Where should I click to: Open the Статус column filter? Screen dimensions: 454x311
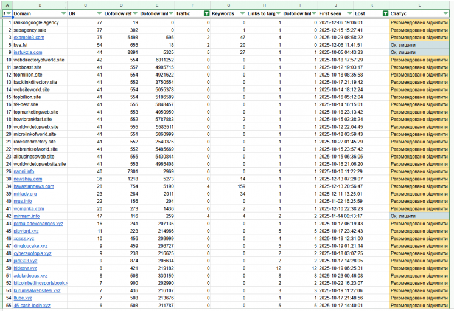(445, 13)
